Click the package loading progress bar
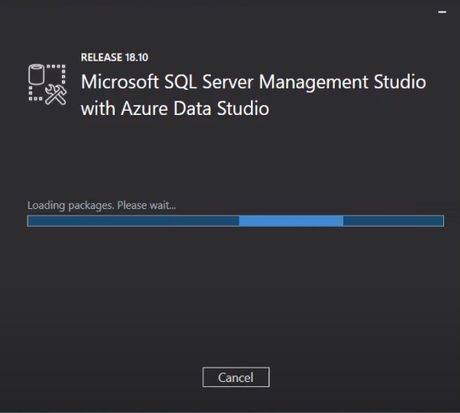The width and height of the screenshot is (460, 413). 236,221
